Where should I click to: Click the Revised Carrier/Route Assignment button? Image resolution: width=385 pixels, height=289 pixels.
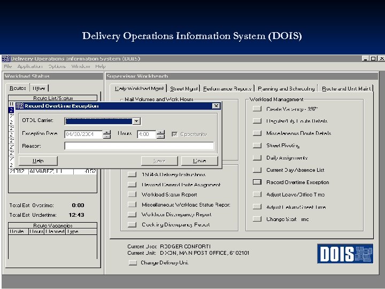132,185
